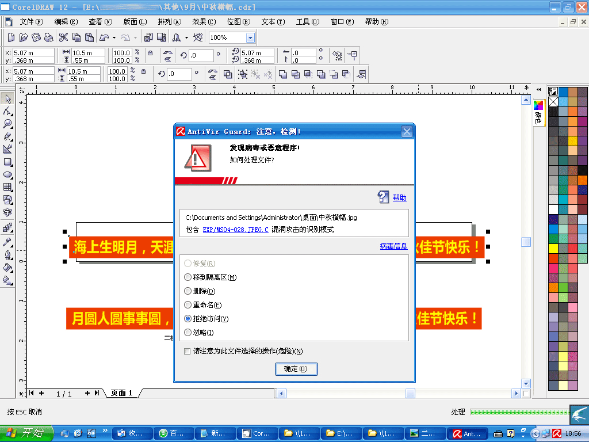This screenshot has width=589, height=442.
Task: Click the vertical scrollbar down arrow
Action: [x=526, y=384]
